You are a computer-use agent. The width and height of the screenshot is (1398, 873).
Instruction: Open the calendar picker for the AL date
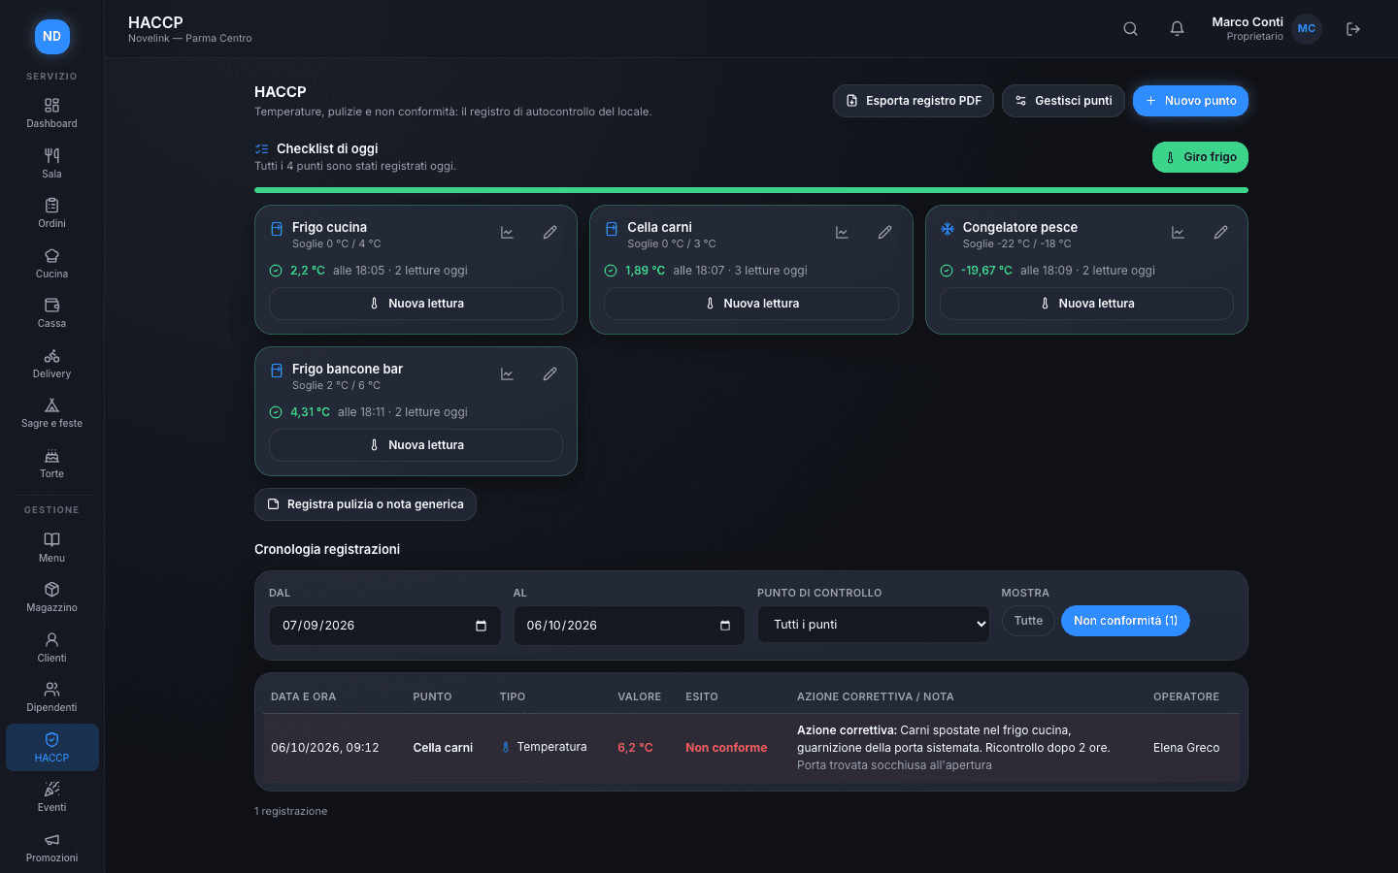click(x=724, y=626)
